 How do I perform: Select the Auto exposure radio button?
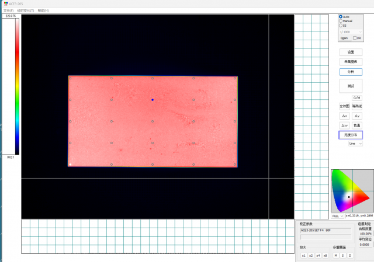click(x=341, y=17)
